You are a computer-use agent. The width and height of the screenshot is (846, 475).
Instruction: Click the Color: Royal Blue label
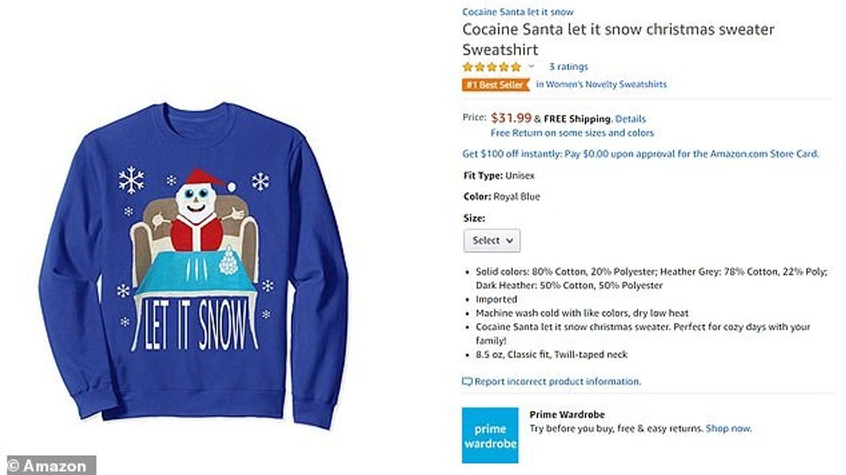[501, 197]
